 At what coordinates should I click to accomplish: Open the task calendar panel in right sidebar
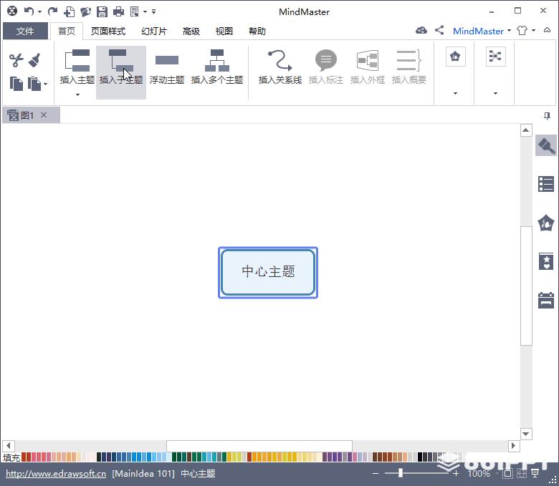click(x=546, y=300)
